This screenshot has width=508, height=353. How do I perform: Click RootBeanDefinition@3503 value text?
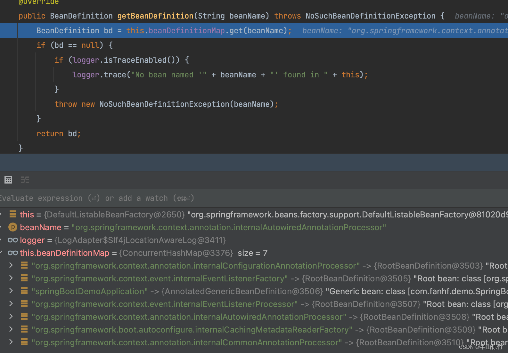pyautogui.click(x=428, y=266)
